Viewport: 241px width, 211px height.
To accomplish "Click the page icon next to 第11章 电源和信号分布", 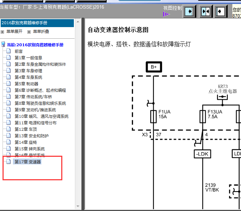I will (8, 122).
